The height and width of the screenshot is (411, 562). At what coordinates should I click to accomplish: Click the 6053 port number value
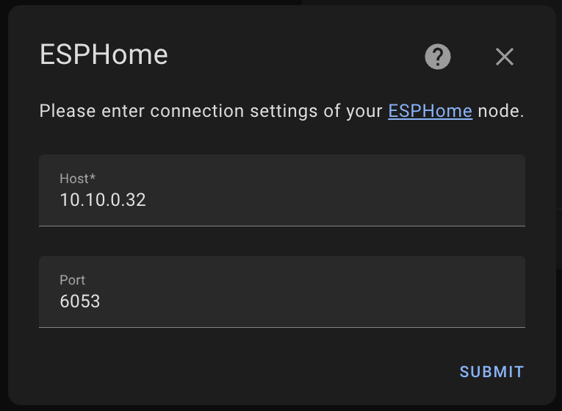click(80, 301)
